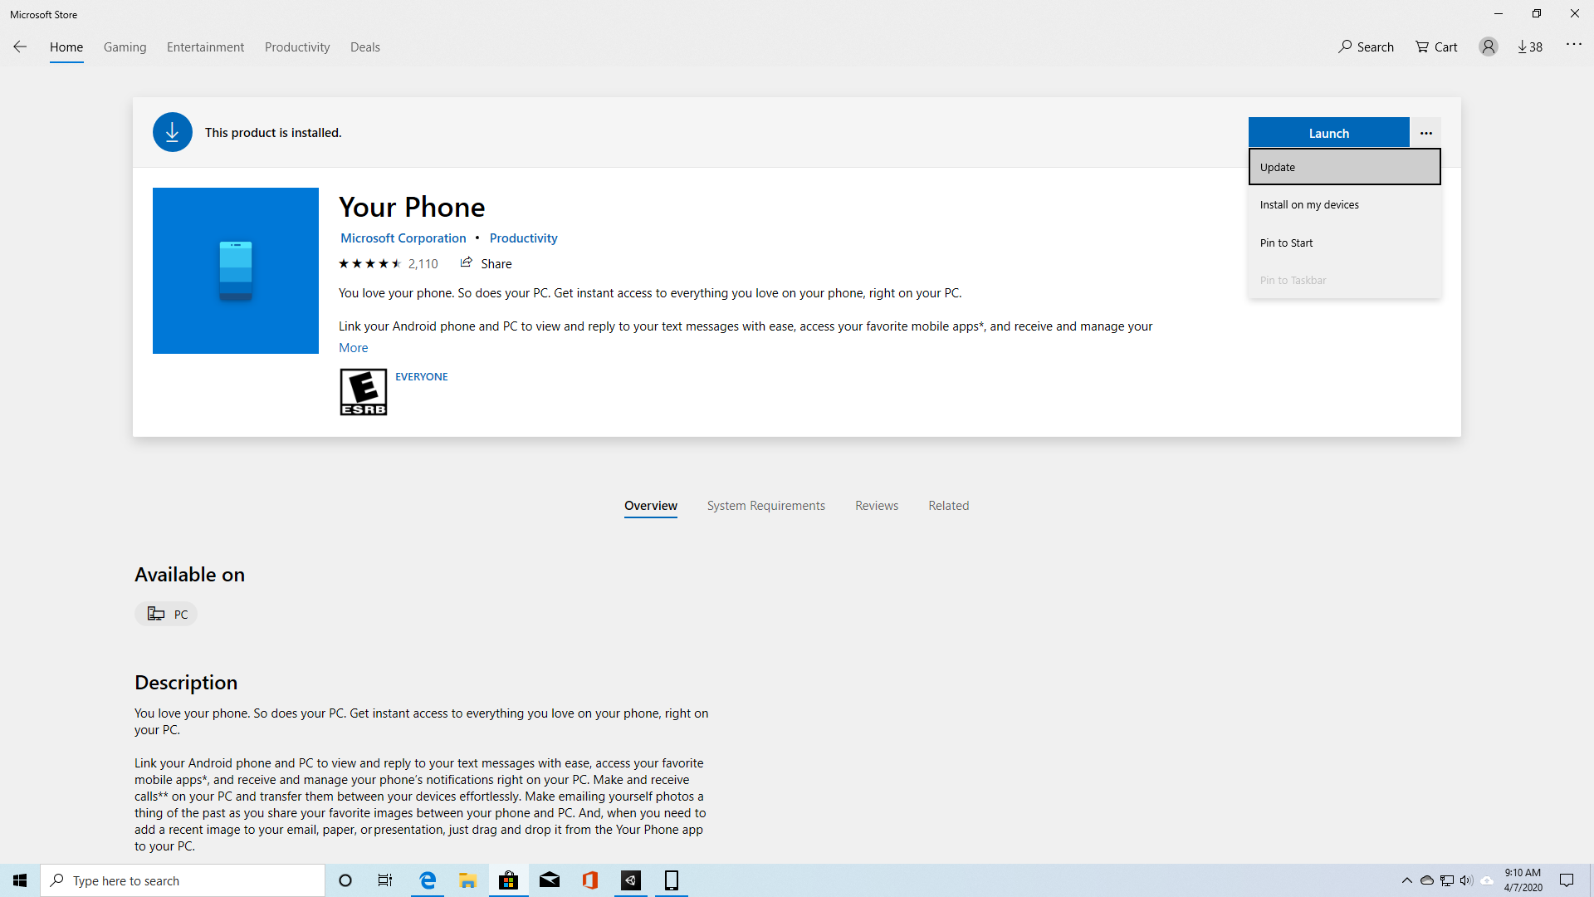Choose Install on my devices
The height and width of the screenshot is (897, 1594).
tap(1344, 204)
